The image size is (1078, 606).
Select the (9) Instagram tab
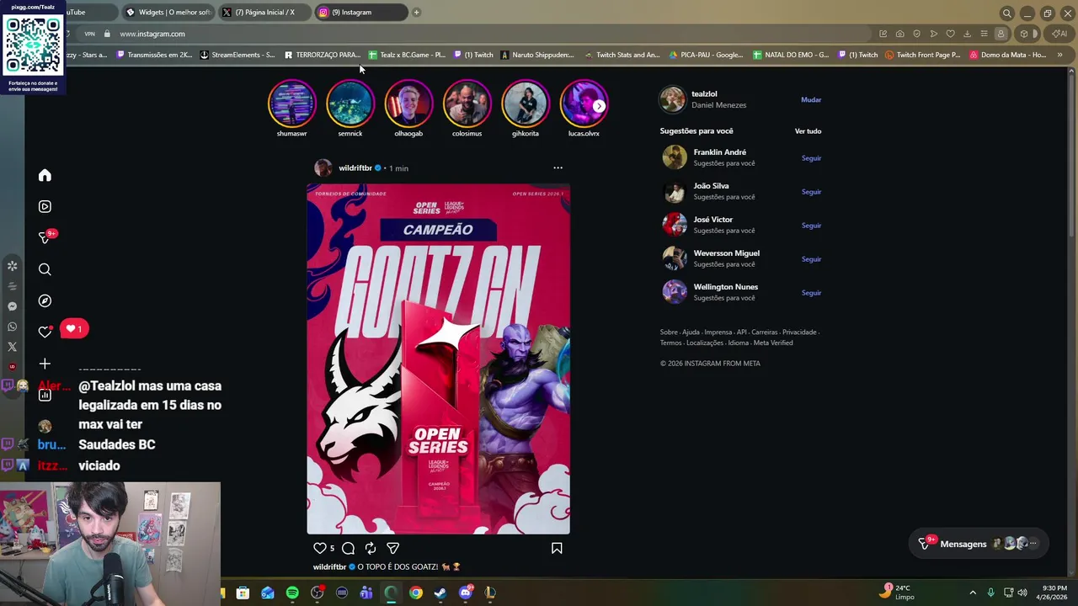tap(361, 13)
